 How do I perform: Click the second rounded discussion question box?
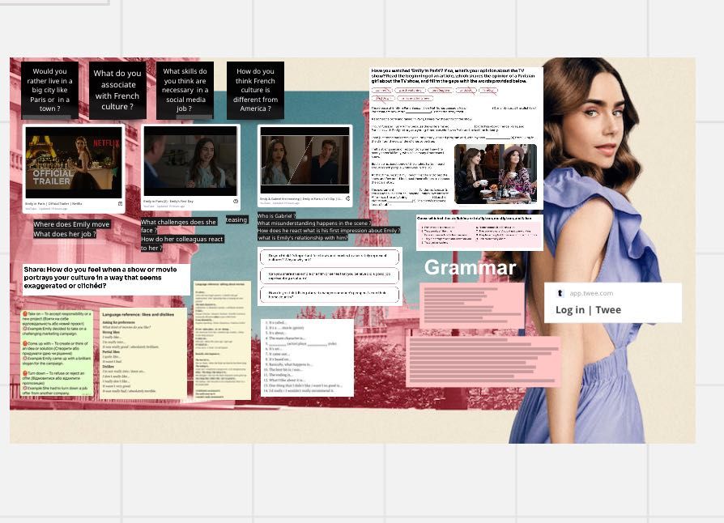click(x=330, y=276)
